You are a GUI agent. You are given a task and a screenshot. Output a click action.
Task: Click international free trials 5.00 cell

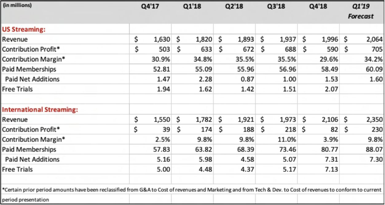pyautogui.click(x=163, y=169)
